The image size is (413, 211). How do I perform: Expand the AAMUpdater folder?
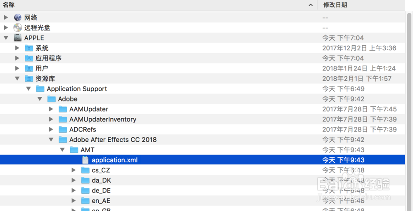(x=51, y=109)
